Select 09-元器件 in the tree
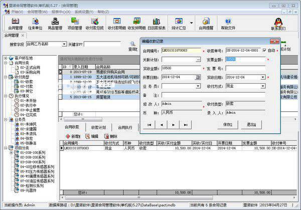This screenshot has height=210, width=301. point(28,190)
